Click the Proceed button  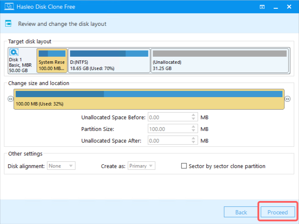point(277,212)
